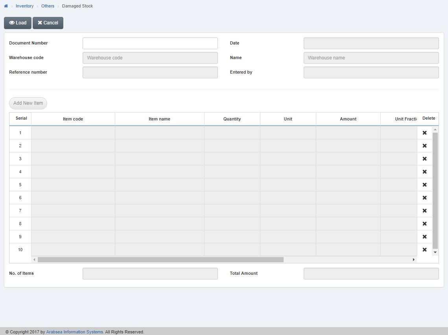448x335 pixels.
Task: Click the Warehouse code input field
Action: coord(150,58)
